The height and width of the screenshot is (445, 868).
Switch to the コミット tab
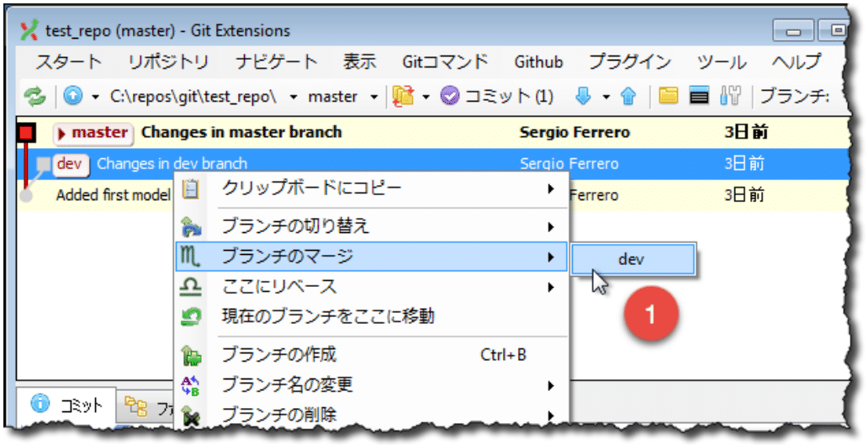[66, 405]
